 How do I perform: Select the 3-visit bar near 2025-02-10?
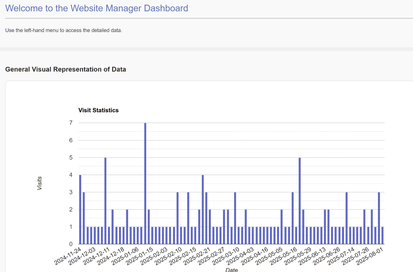[177, 218]
